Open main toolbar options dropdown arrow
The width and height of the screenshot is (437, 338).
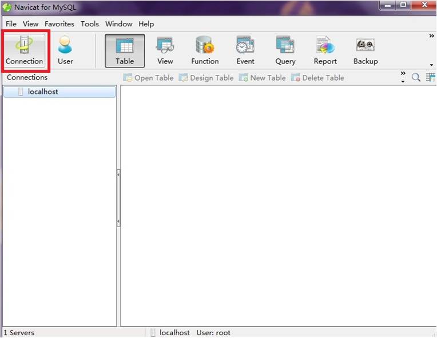(431, 65)
